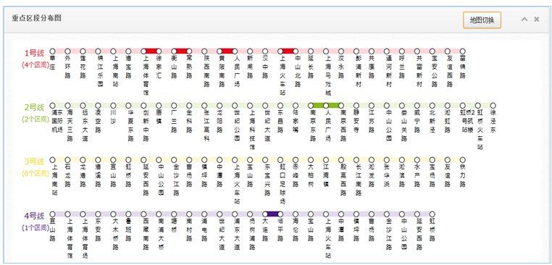Click the purple highlighted segment 大连路 to 临平路
The width and height of the screenshot is (552, 265).
pos(273,214)
